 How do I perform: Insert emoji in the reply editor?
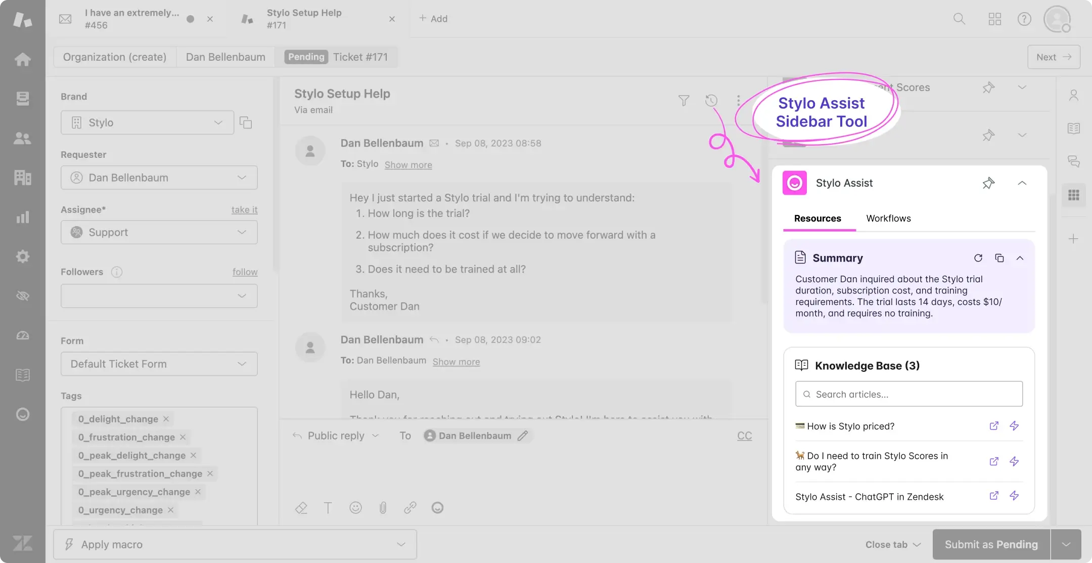[355, 507]
